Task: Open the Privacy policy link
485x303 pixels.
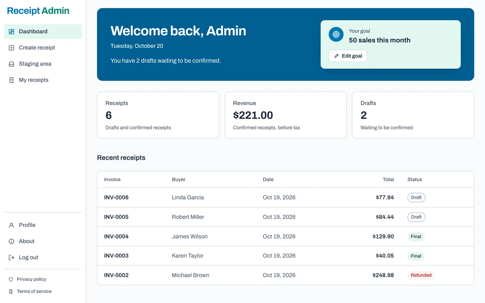Action: click(x=32, y=279)
